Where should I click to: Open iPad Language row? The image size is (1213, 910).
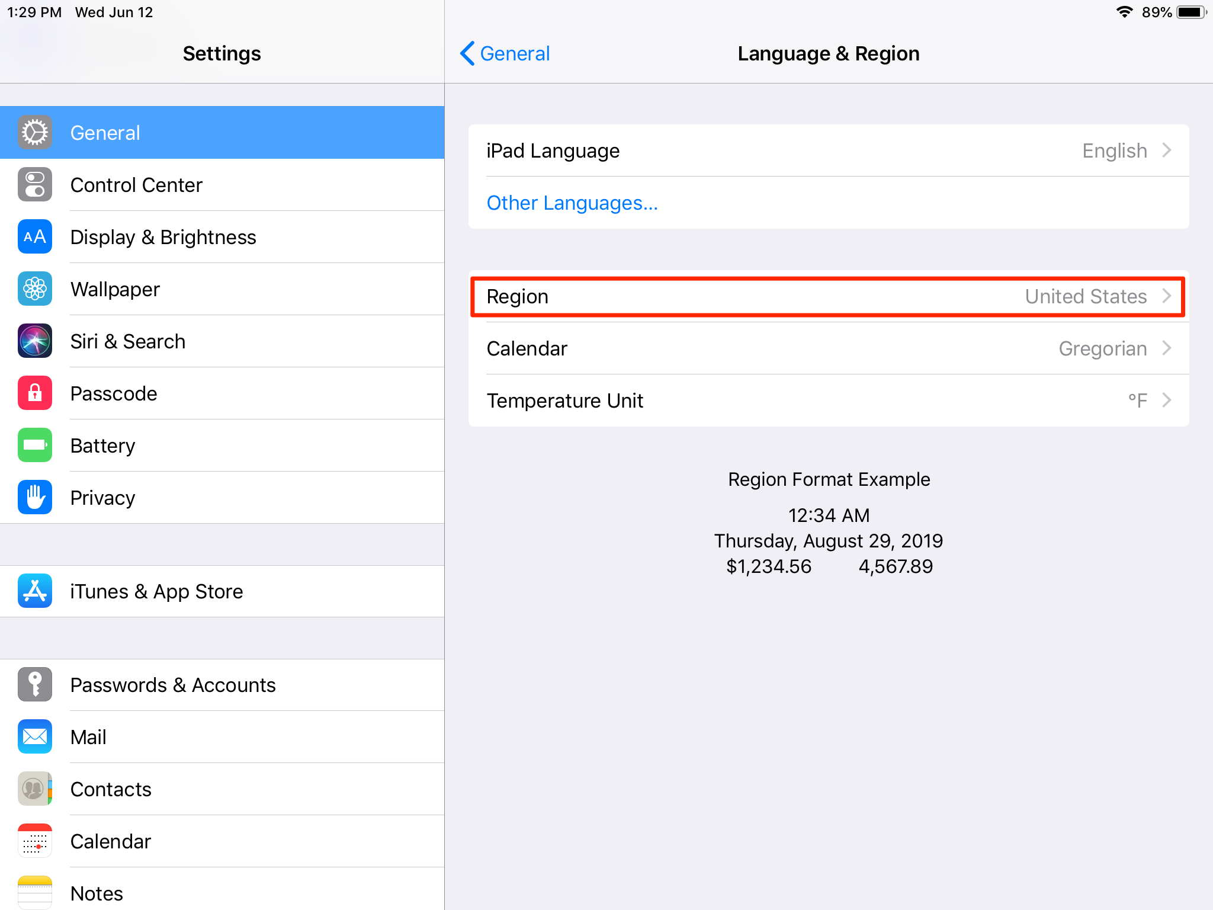click(x=829, y=150)
